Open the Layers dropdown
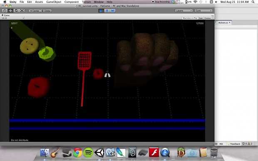This screenshot has width=258, height=161. [184, 11]
